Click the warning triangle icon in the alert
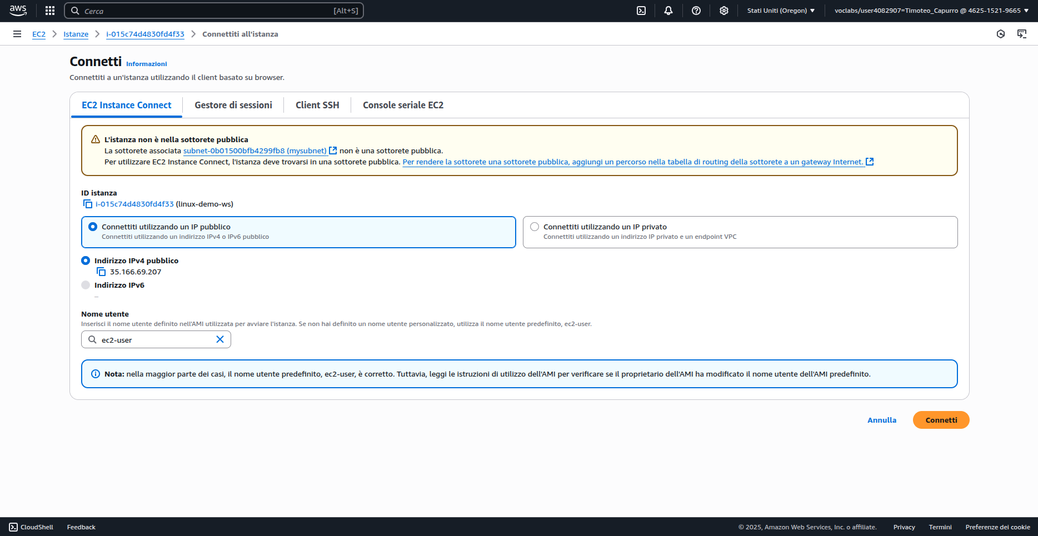The image size is (1038, 536). tap(96, 139)
